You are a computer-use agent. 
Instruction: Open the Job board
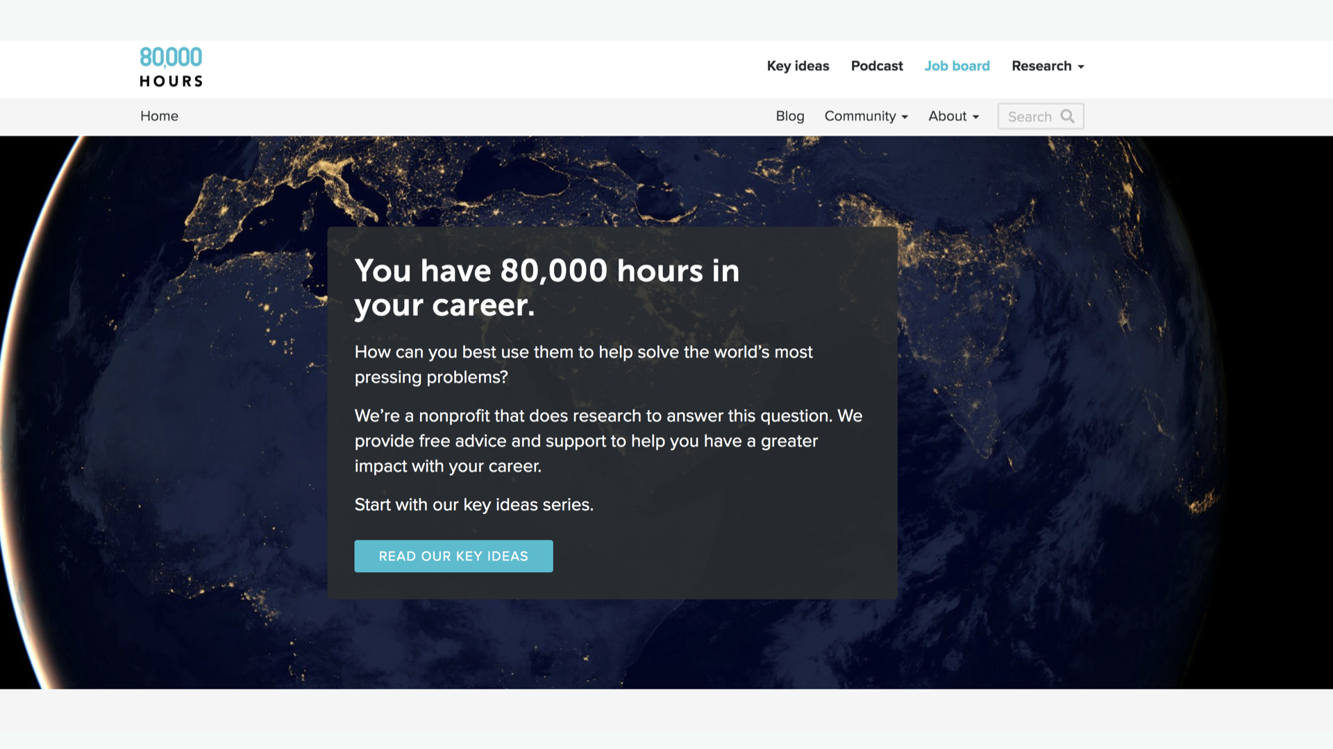coord(957,66)
